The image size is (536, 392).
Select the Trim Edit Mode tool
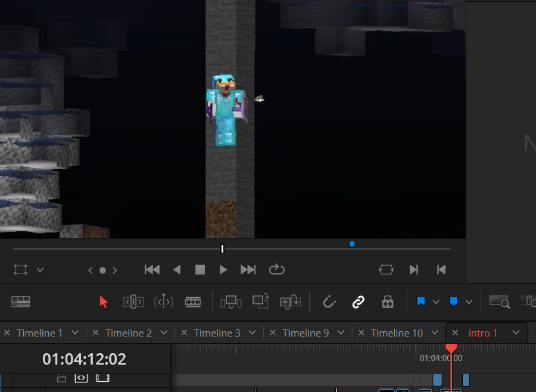tap(133, 301)
